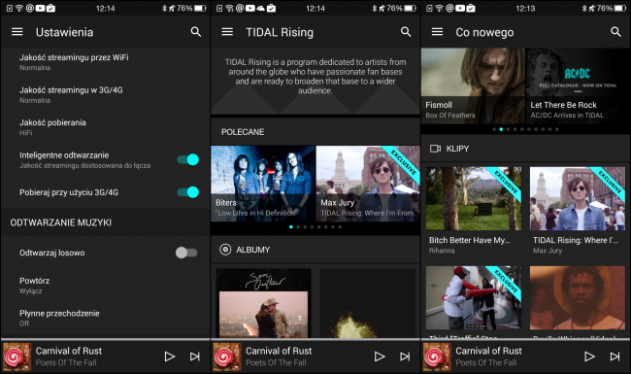Open Jakość streamingu przez WiFi setting

coord(105,62)
